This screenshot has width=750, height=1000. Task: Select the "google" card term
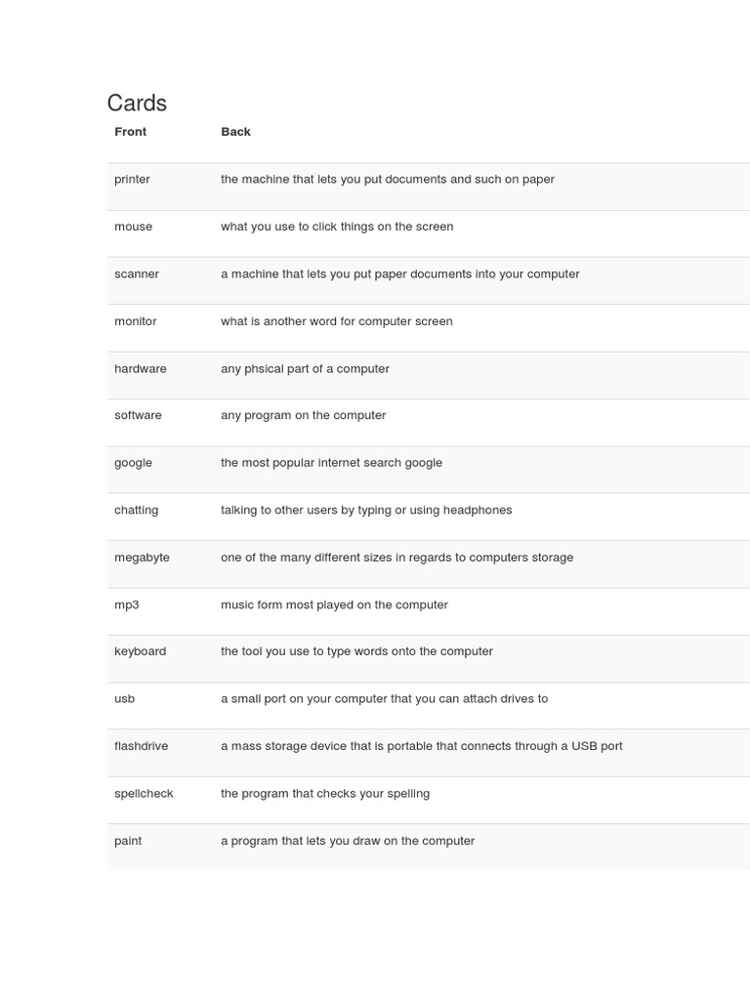pyautogui.click(x=133, y=463)
